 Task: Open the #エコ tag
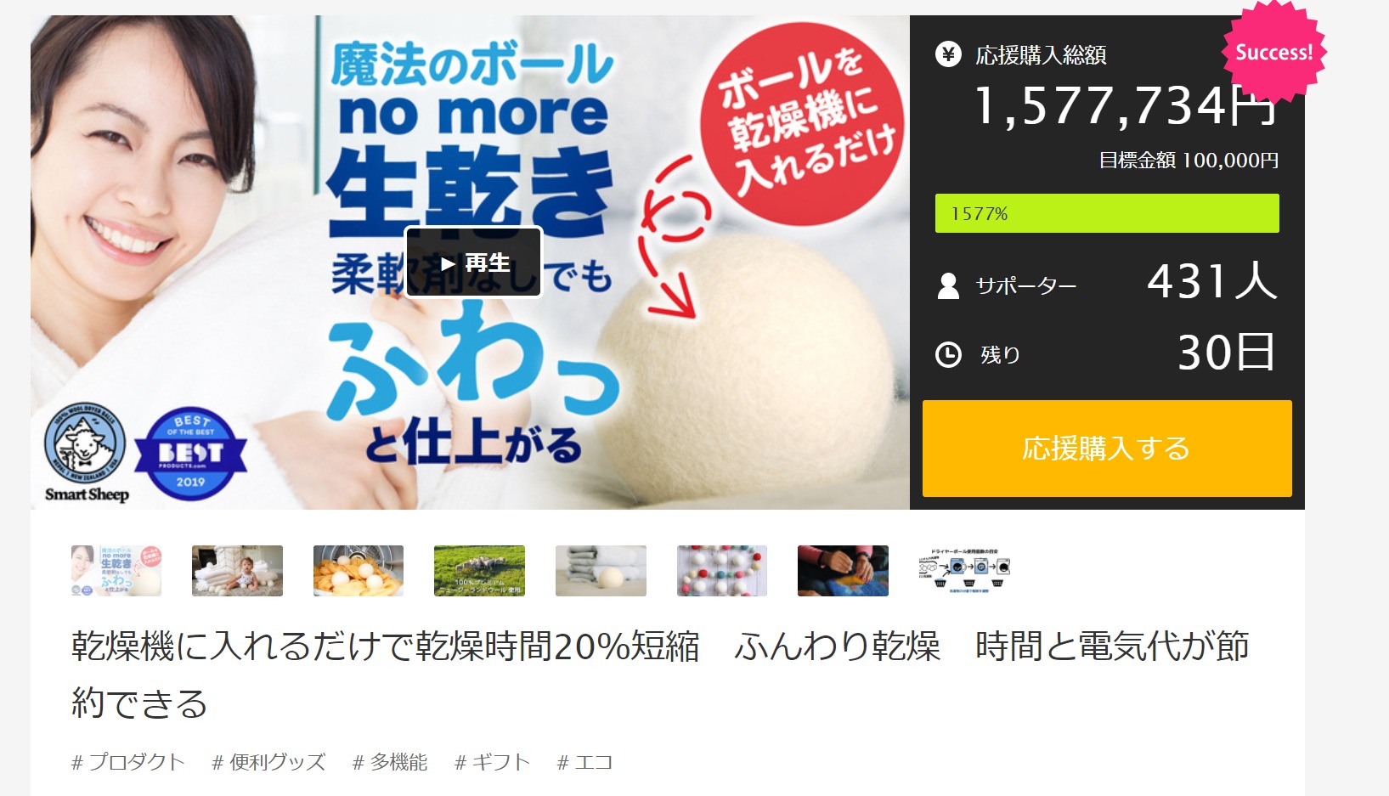coord(584,762)
